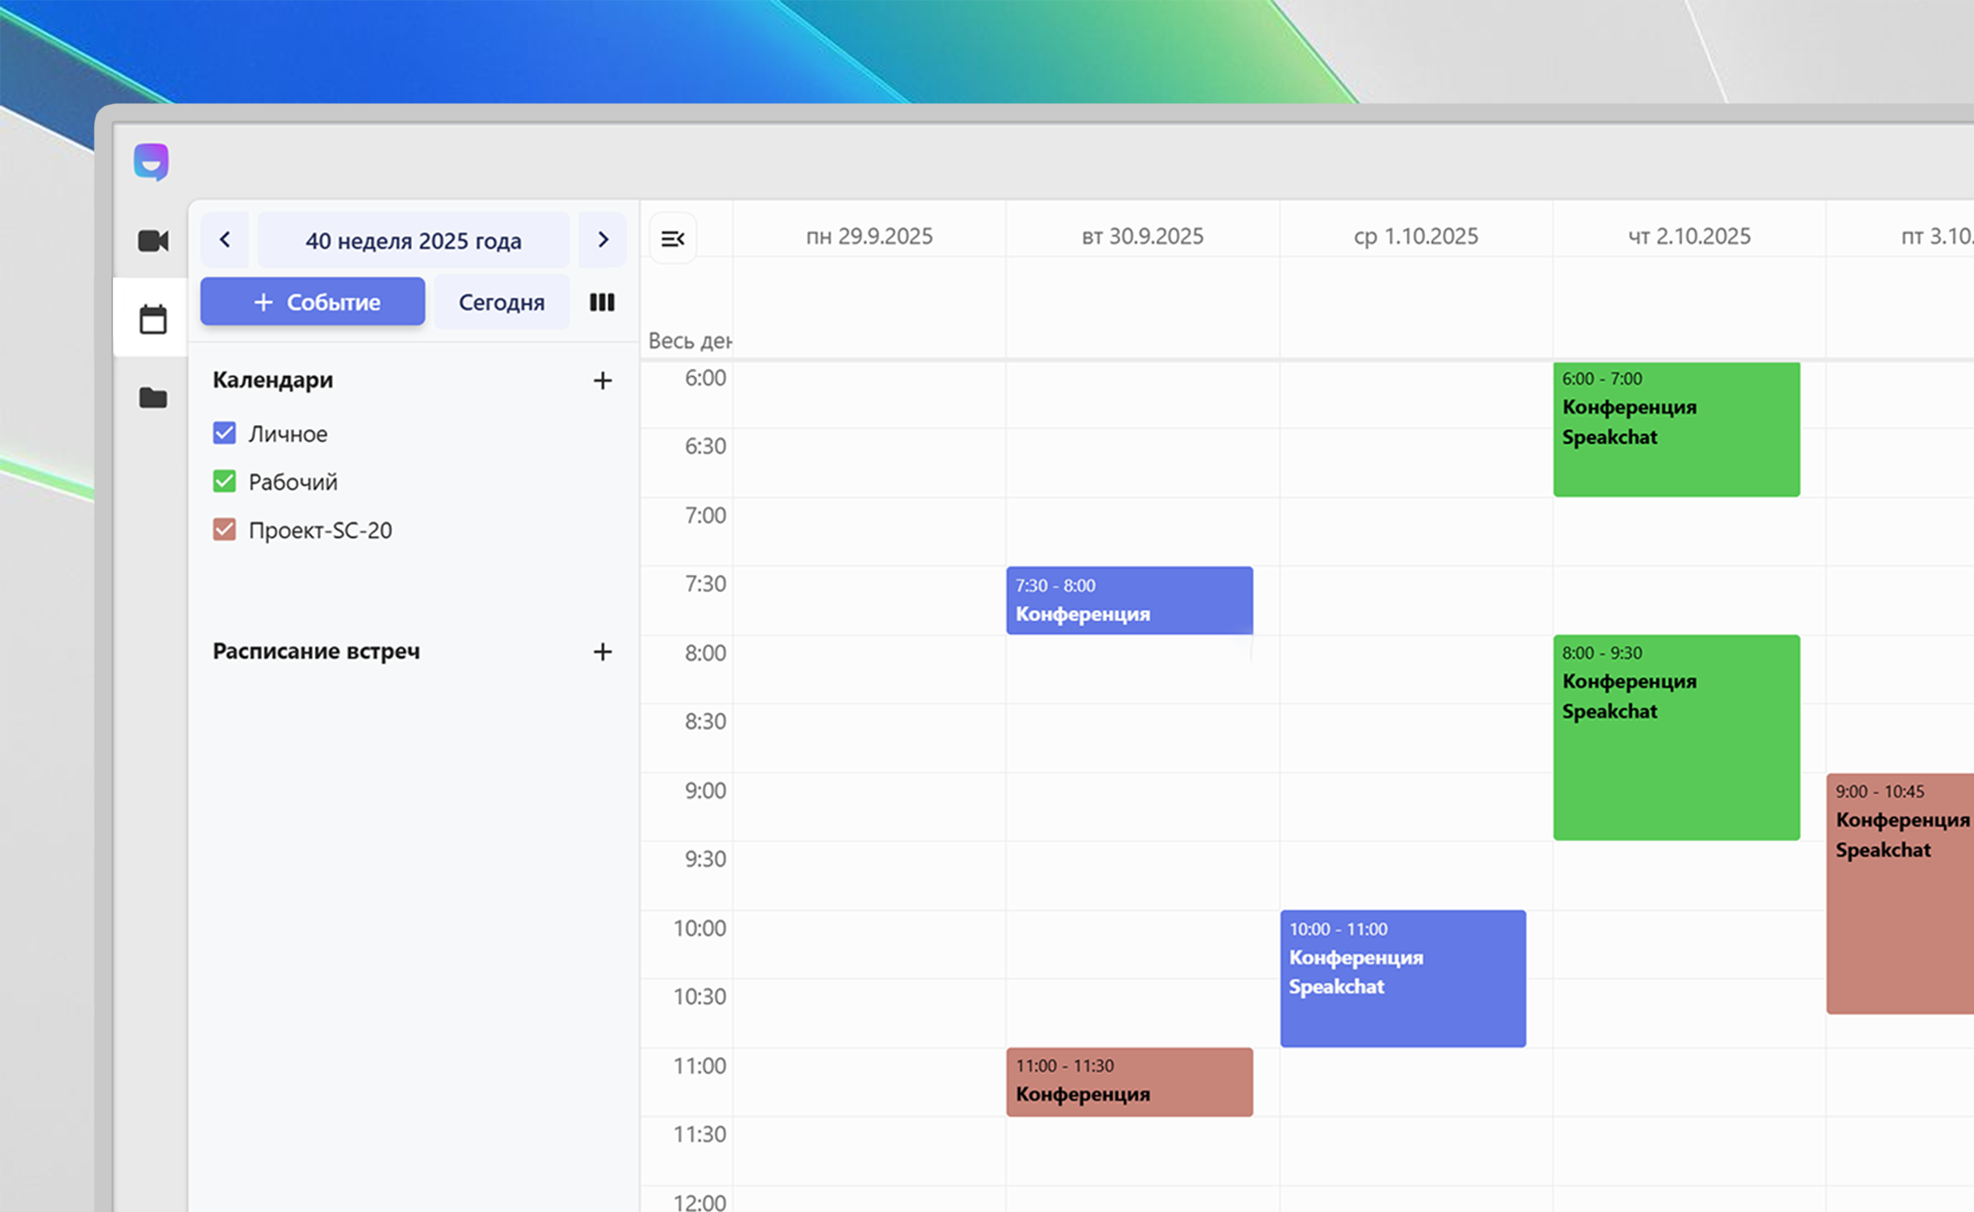This screenshot has width=1974, height=1212.
Task: Jump to today with Сегодня button
Action: [x=501, y=302]
